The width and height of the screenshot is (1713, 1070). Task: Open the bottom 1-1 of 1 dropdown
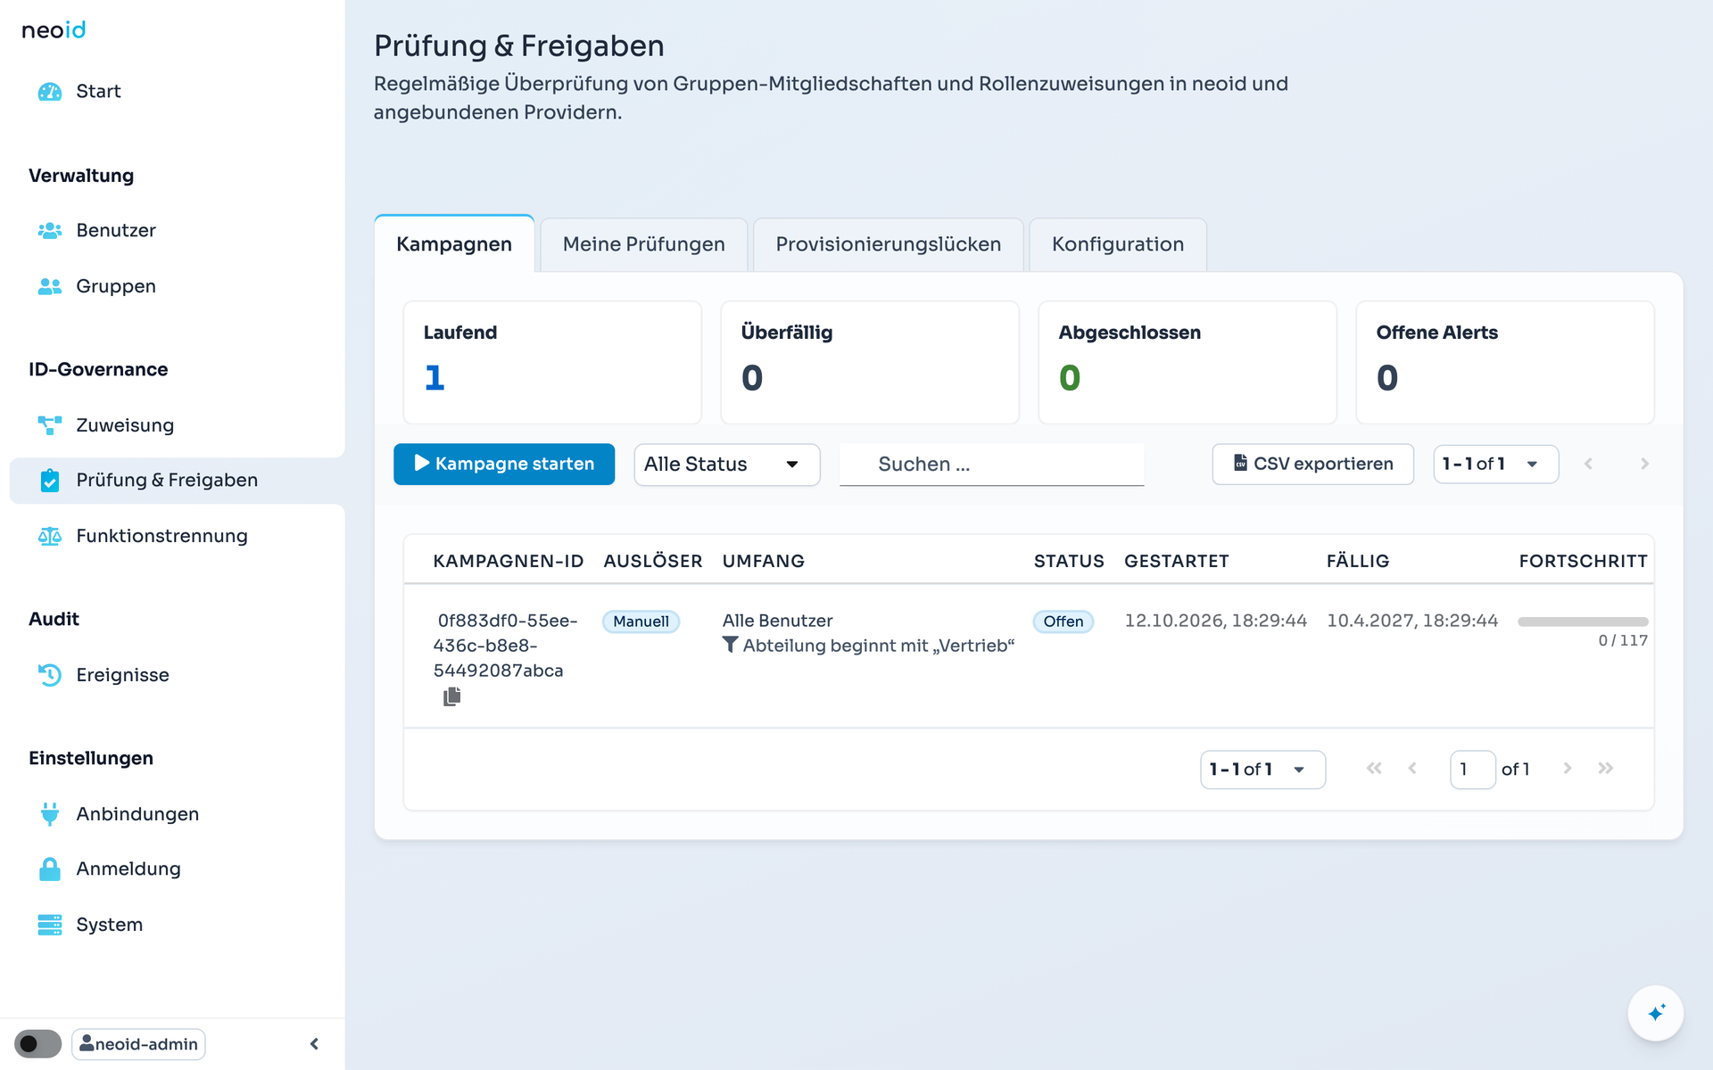pos(1262,770)
